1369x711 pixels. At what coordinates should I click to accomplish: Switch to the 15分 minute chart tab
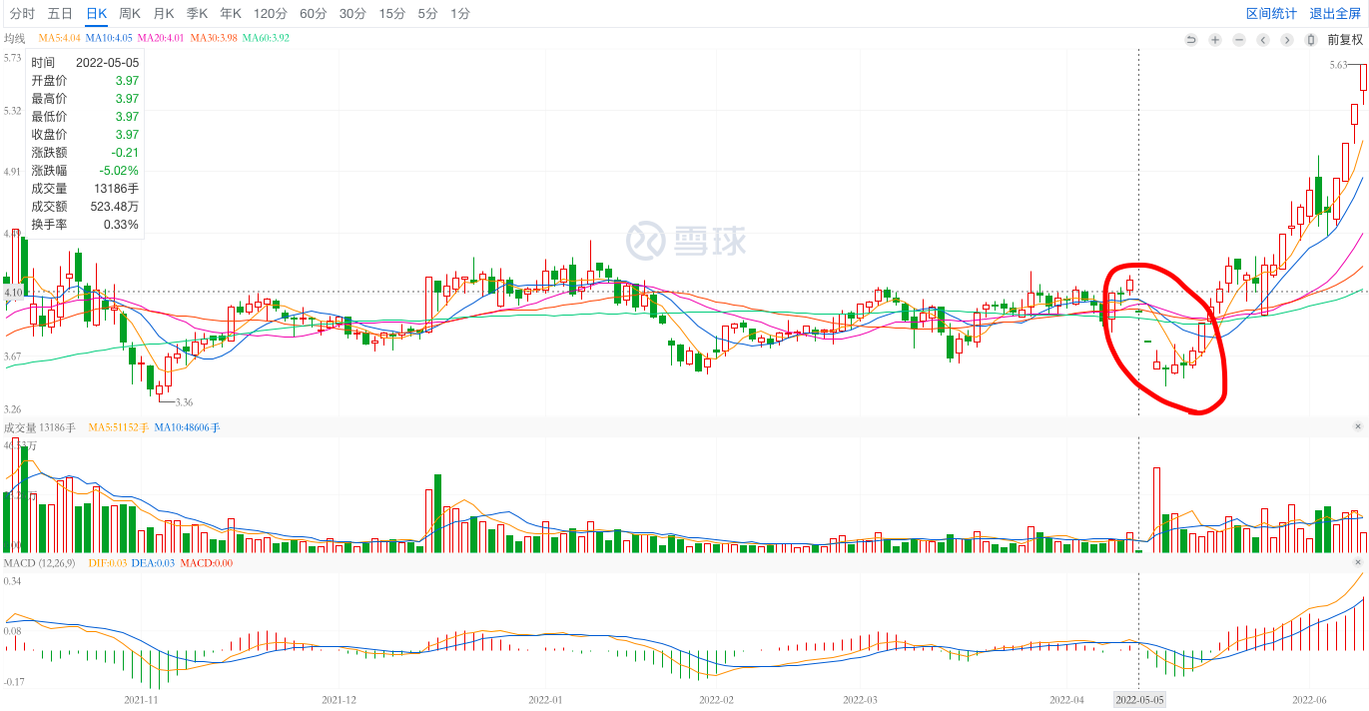click(392, 13)
